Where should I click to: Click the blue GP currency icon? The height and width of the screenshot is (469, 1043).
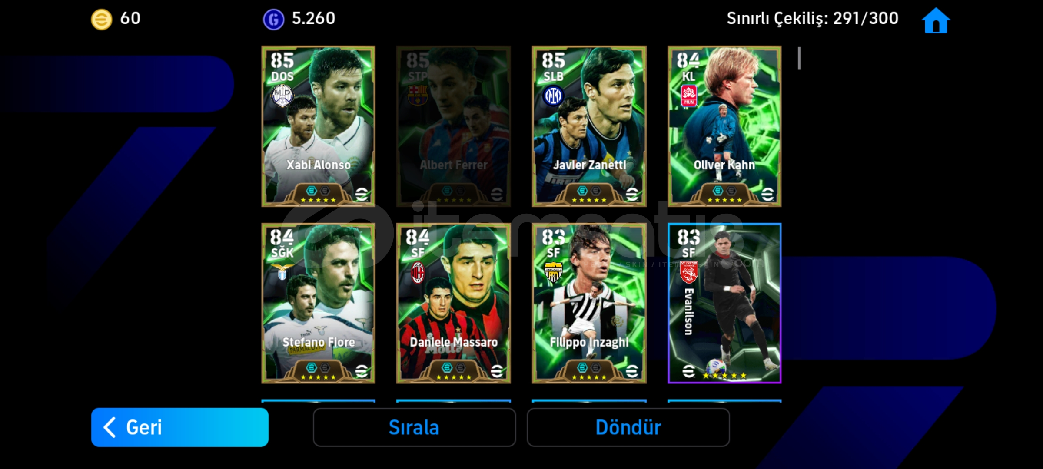(x=273, y=20)
